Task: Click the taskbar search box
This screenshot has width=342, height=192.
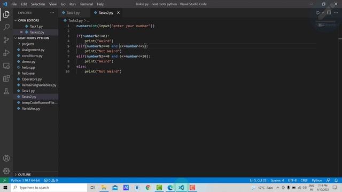Action: 49,187
